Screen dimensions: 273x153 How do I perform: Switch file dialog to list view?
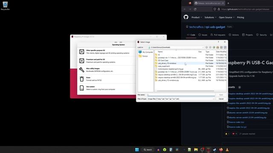pos(221,47)
